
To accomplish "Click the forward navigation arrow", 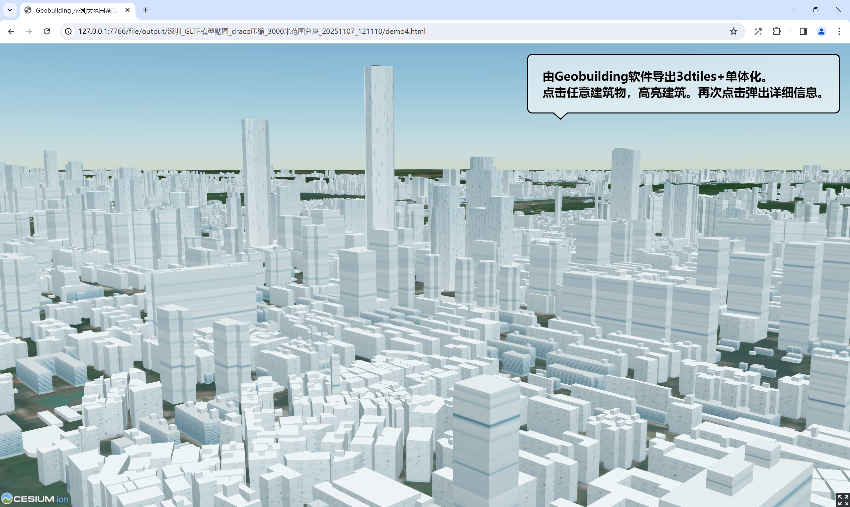I will (x=29, y=32).
